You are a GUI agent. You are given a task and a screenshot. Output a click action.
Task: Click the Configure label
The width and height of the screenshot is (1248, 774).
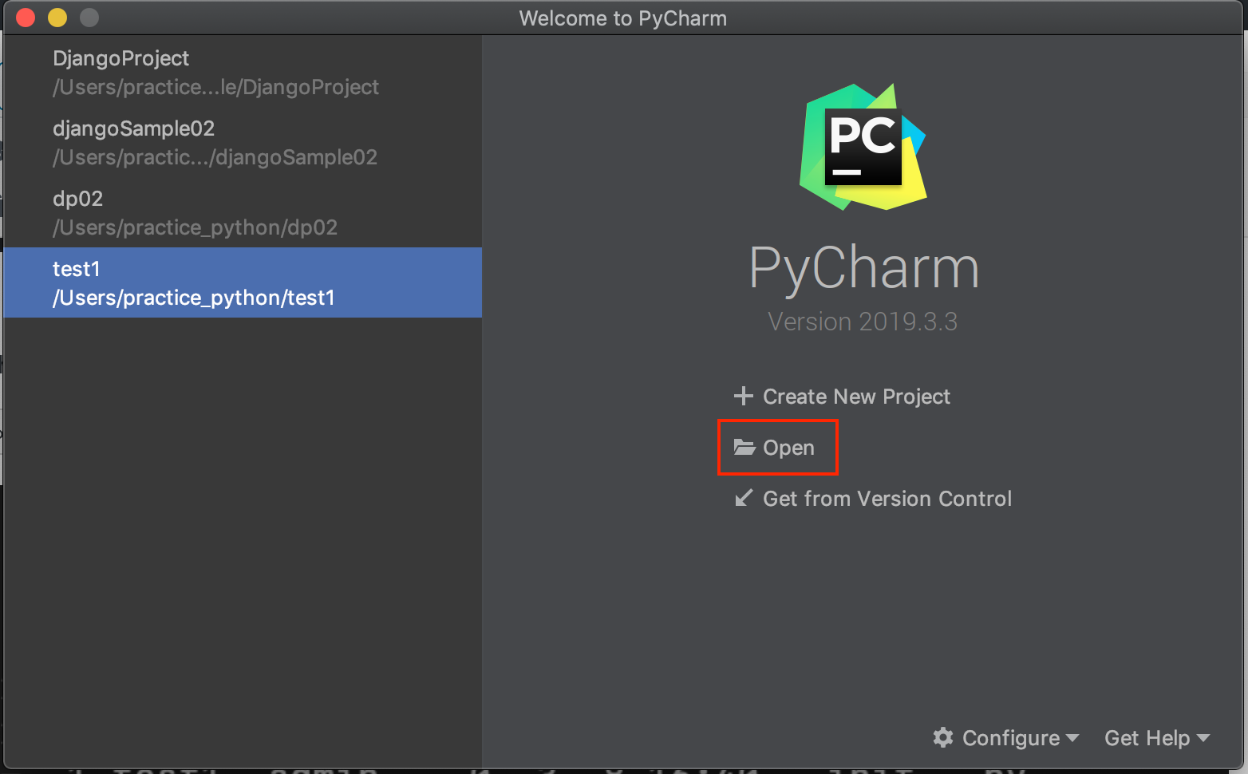1011,738
